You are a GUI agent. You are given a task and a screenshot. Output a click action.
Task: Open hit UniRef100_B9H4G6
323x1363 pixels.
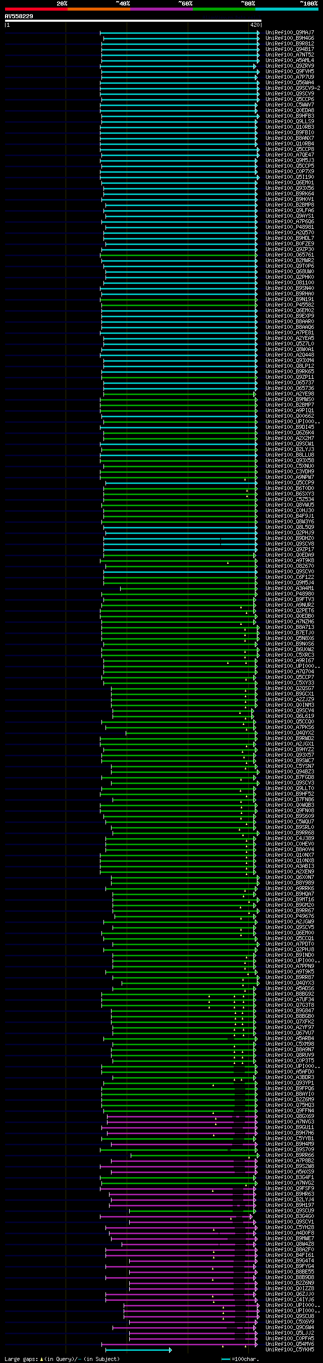coord(290,38)
